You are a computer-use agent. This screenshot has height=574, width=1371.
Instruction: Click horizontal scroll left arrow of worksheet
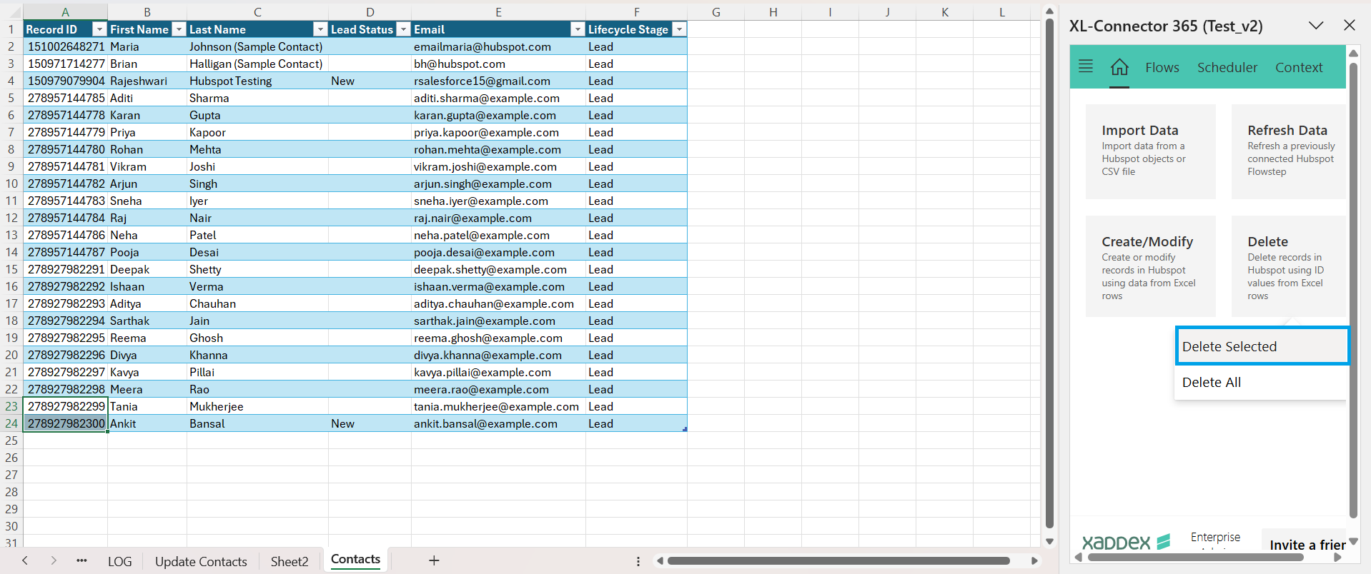(660, 561)
